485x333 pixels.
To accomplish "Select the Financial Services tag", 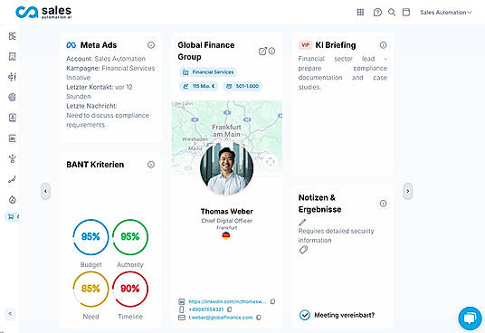I will (208, 72).
